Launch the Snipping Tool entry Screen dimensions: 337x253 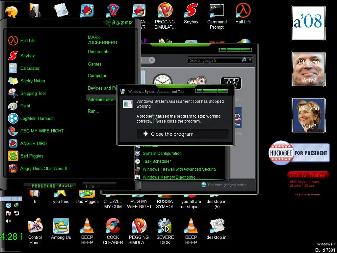[27, 93]
